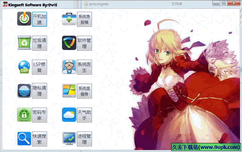242x152 pixels.
Task: Select the procmgrex folder in background window
Action: (x=96, y=4)
